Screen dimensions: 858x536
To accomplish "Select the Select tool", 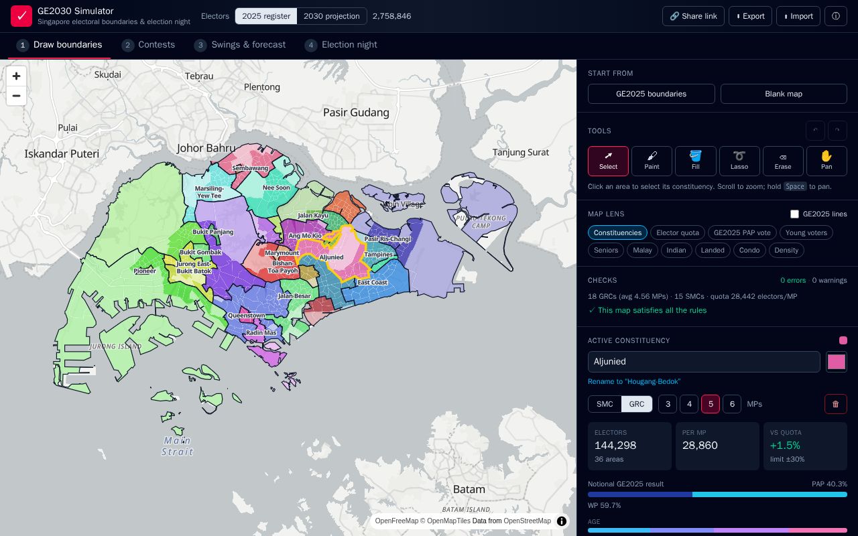I will click(x=608, y=161).
